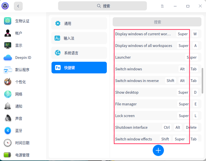Open 个性化 settings label

[x=20, y=82]
